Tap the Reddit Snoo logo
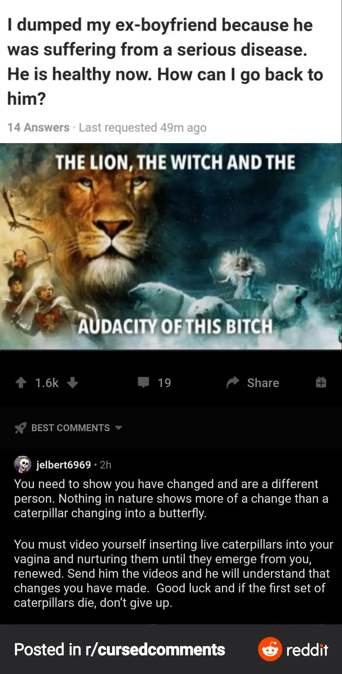Screen dimensions: 342x674 click(270, 649)
